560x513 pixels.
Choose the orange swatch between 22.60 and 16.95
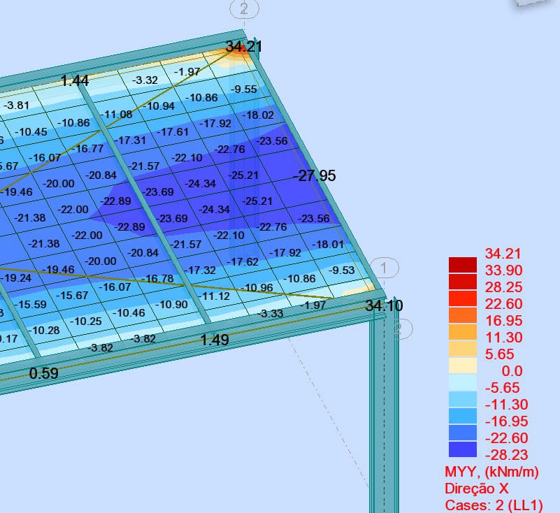pos(463,315)
